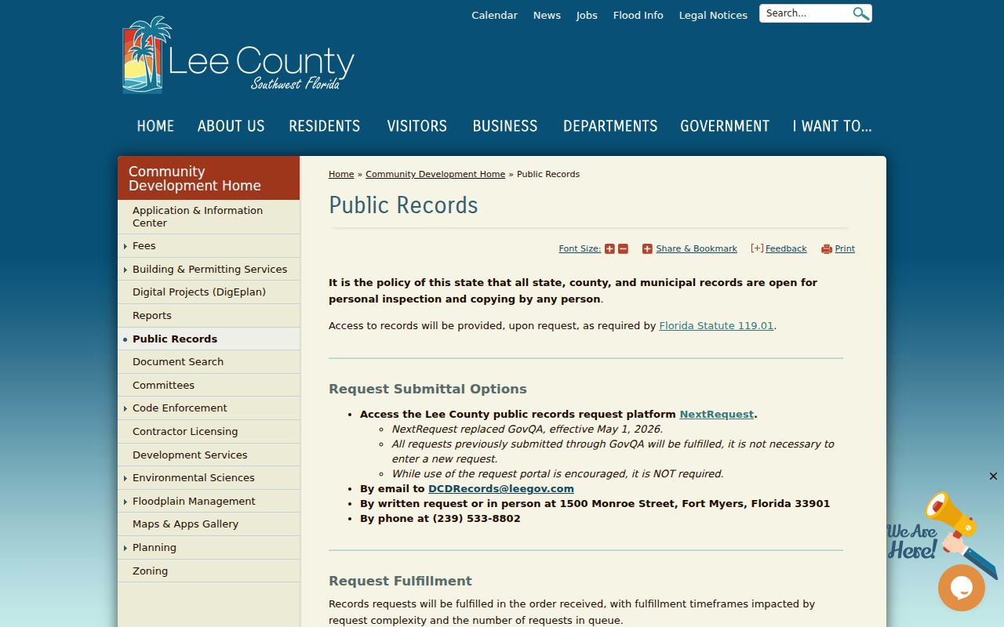Click the Feedback link

tap(786, 249)
